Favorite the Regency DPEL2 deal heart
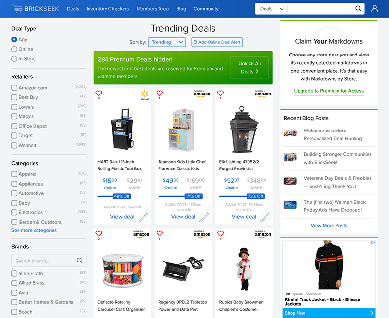 (x=159, y=234)
